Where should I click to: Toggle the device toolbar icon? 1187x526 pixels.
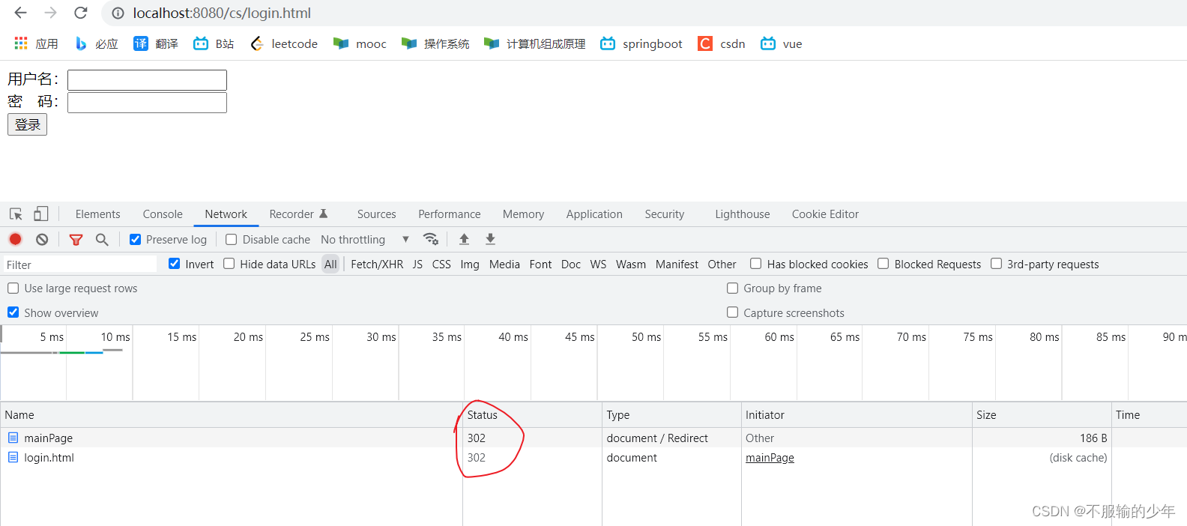point(41,214)
